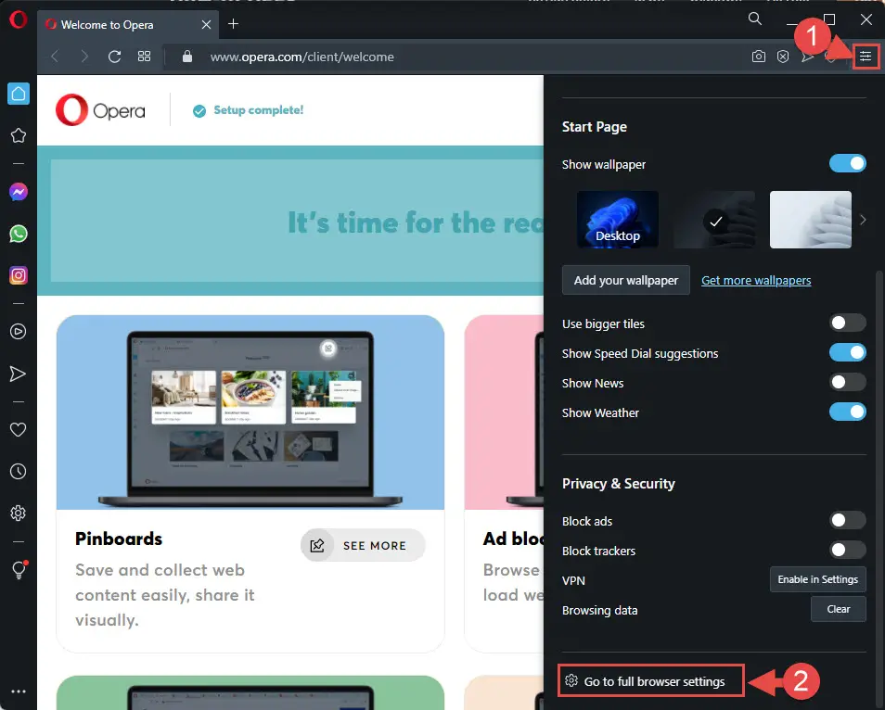Screen dimensions: 885x710
Task: Open the Start Page grid icon
Action: [x=145, y=57]
